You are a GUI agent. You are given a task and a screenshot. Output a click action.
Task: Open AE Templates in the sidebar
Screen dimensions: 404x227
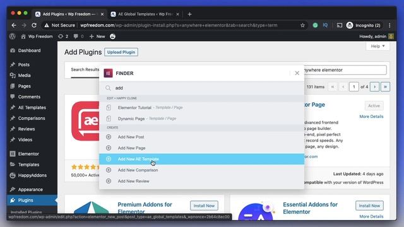(x=32, y=108)
